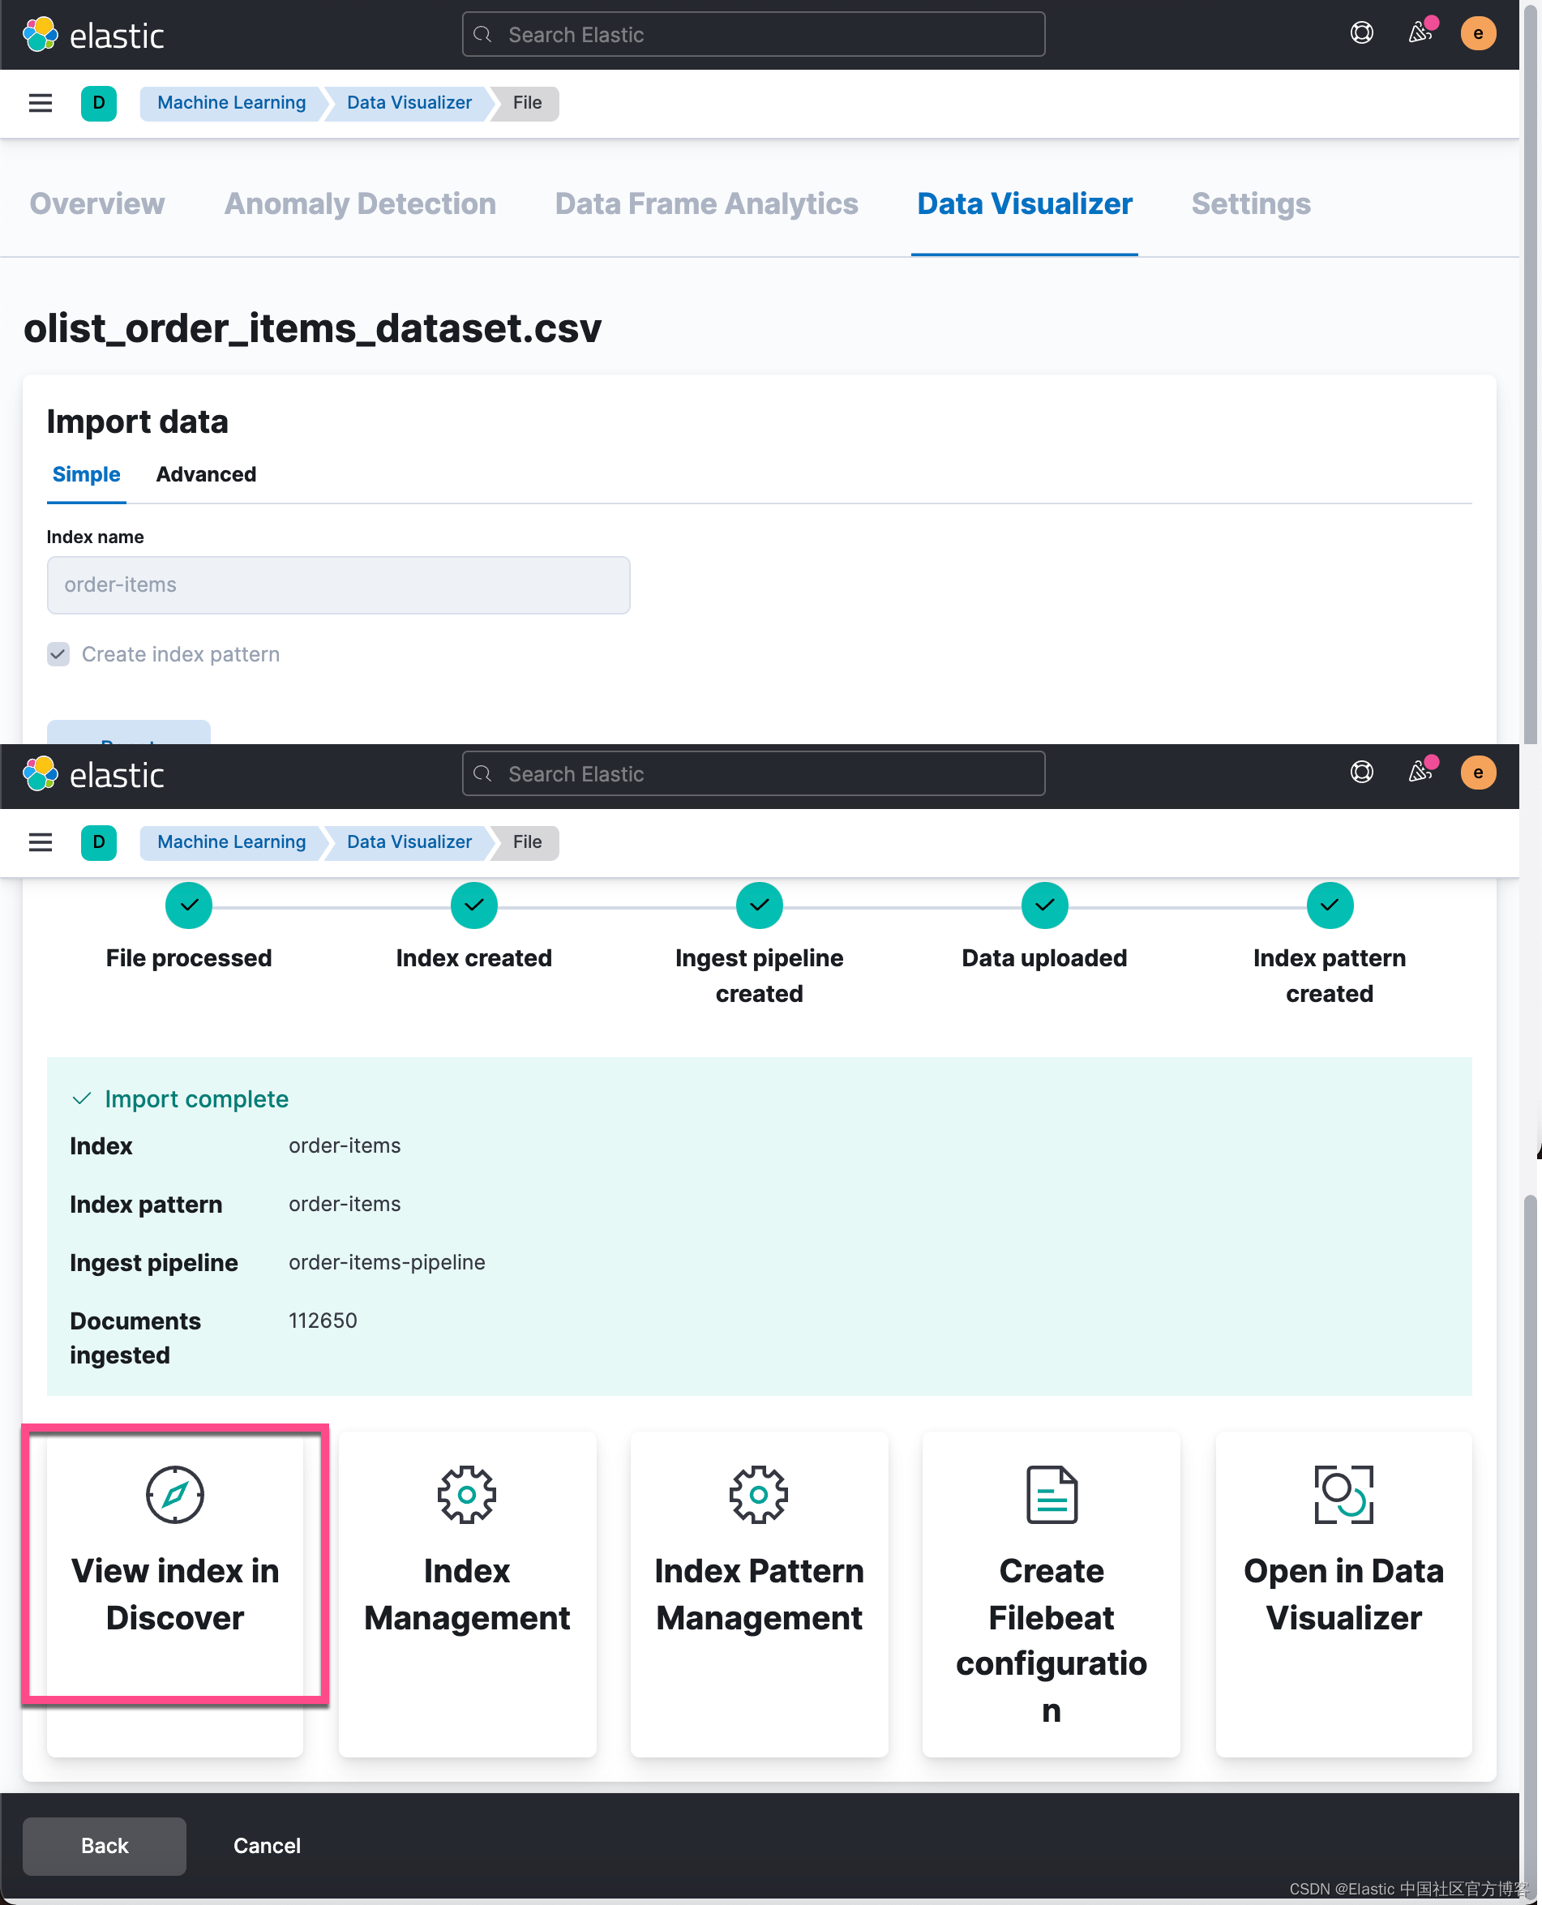Open the help life-ring icon
This screenshot has height=1905, width=1542.
tap(1360, 33)
